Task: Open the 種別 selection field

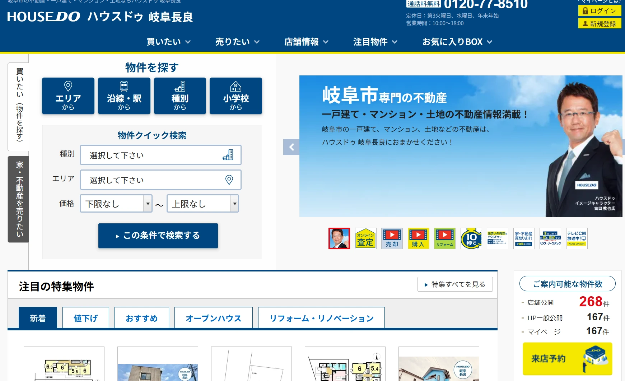Action: [161, 155]
